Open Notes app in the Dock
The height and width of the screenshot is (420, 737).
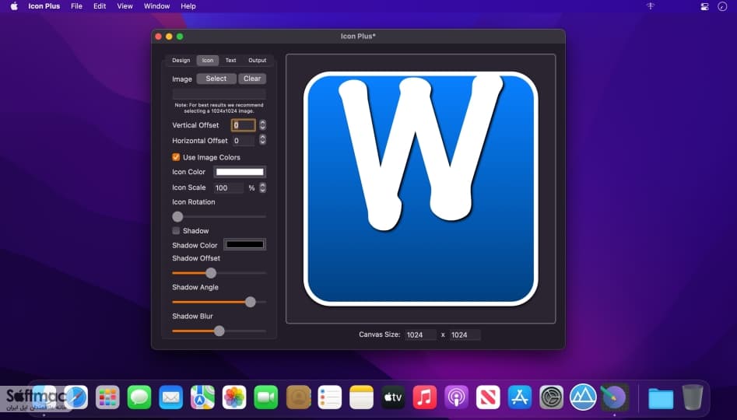[x=361, y=397]
